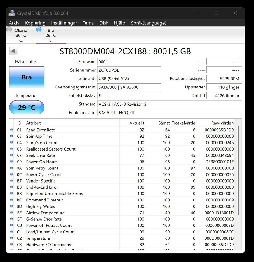
Task: Click the Standard field ACS-3 Revision 5
Action: coord(169,104)
